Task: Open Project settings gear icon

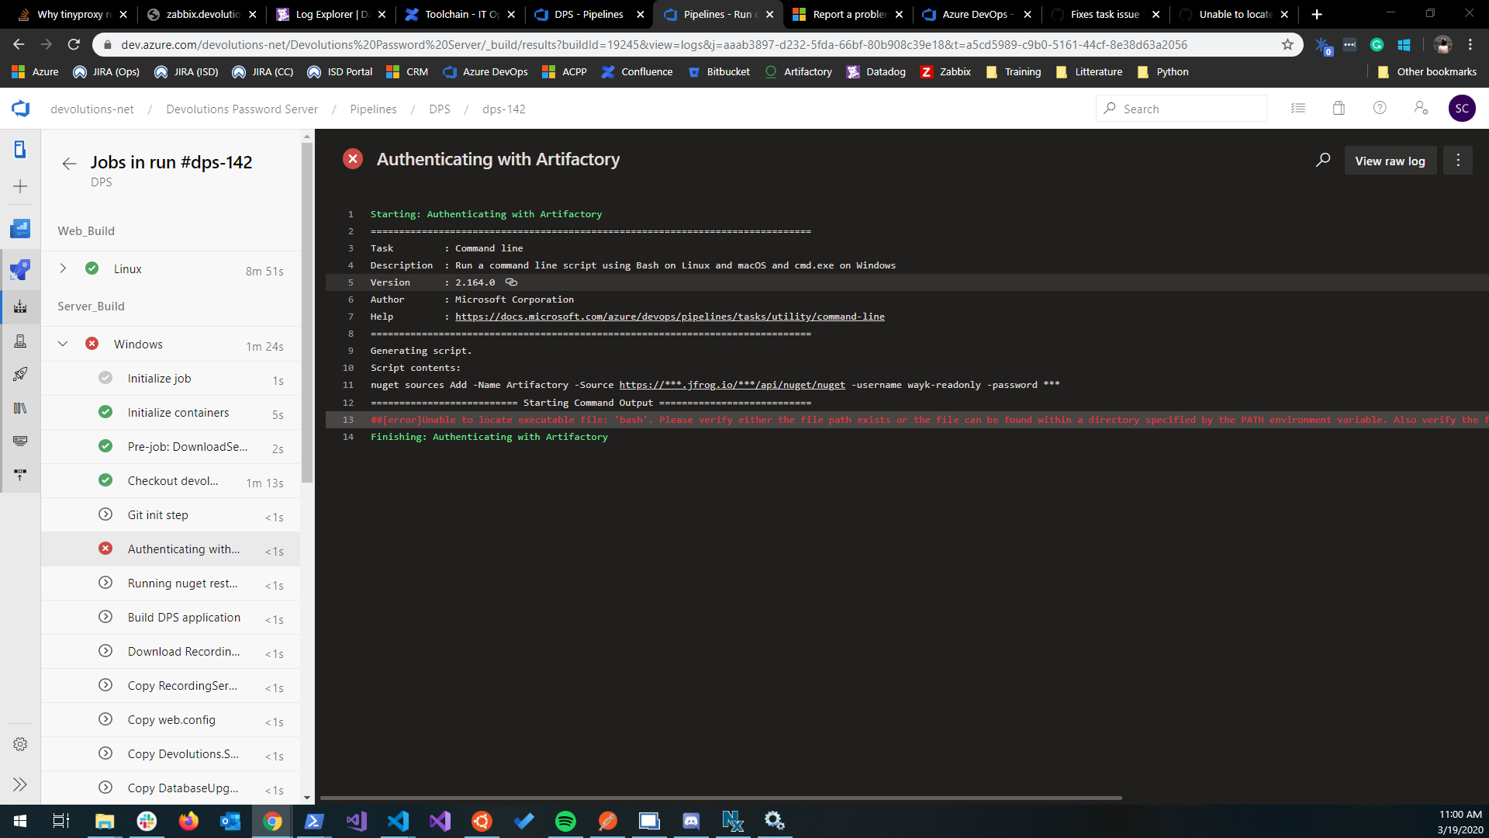Action: [20, 744]
